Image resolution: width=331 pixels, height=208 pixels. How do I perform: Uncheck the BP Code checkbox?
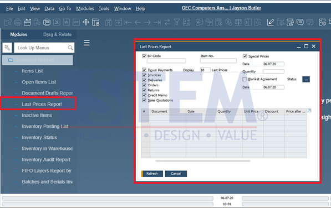144,56
